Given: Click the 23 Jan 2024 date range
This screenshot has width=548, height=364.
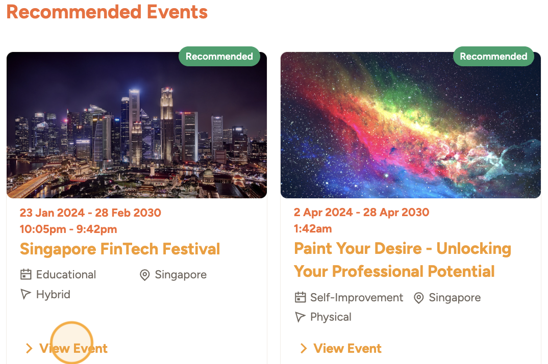Looking at the screenshot, I should click(x=90, y=213).
